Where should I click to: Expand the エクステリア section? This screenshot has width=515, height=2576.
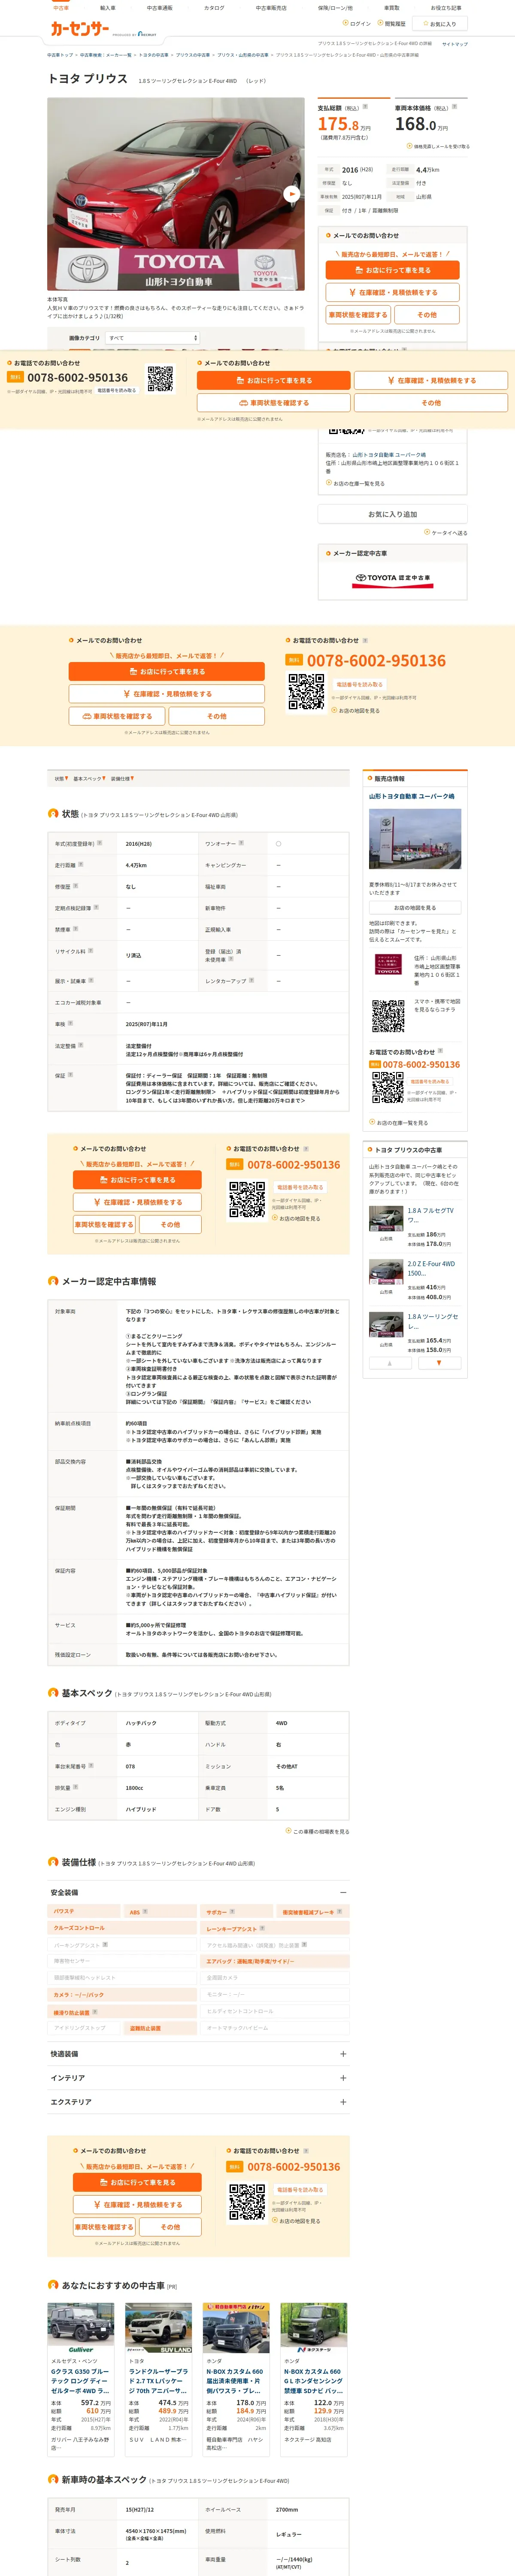pyautogui.click(x=343, y=2101)
